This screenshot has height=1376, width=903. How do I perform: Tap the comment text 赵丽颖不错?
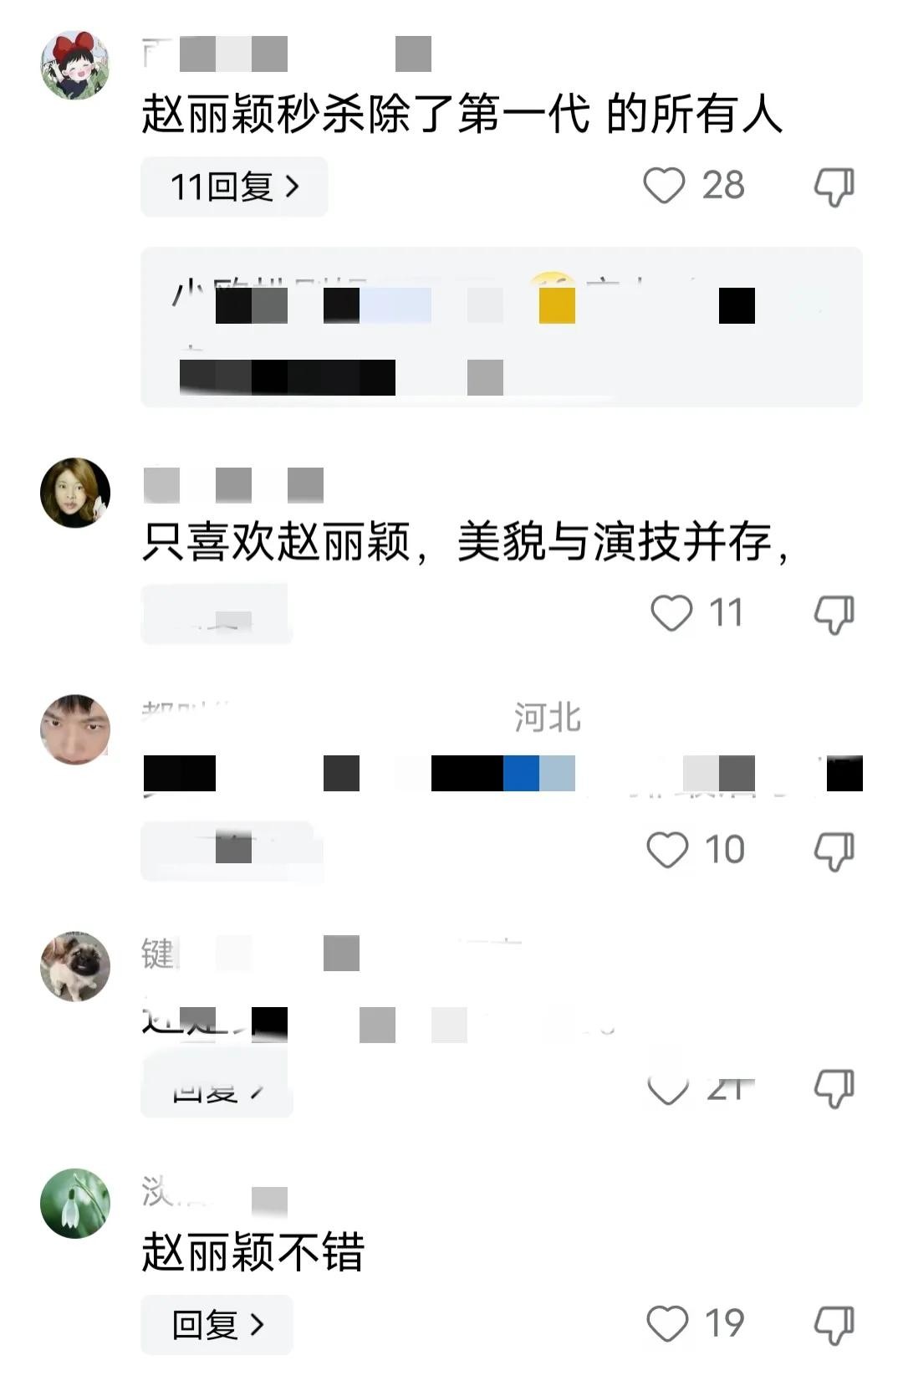tap(253, 1252)
